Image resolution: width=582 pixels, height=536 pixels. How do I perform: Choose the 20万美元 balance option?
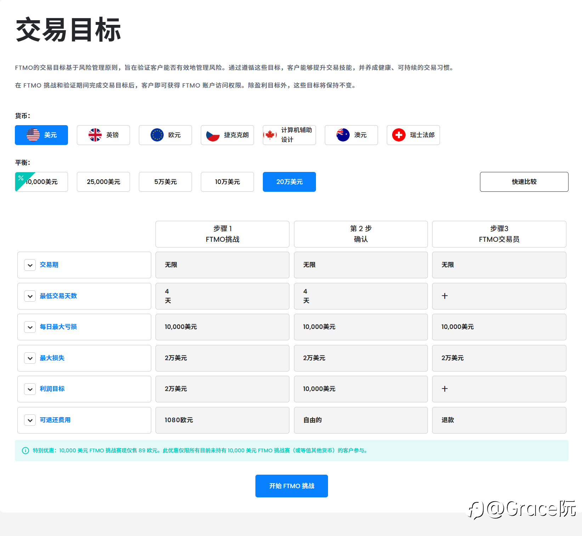click(x=289, y=182)
